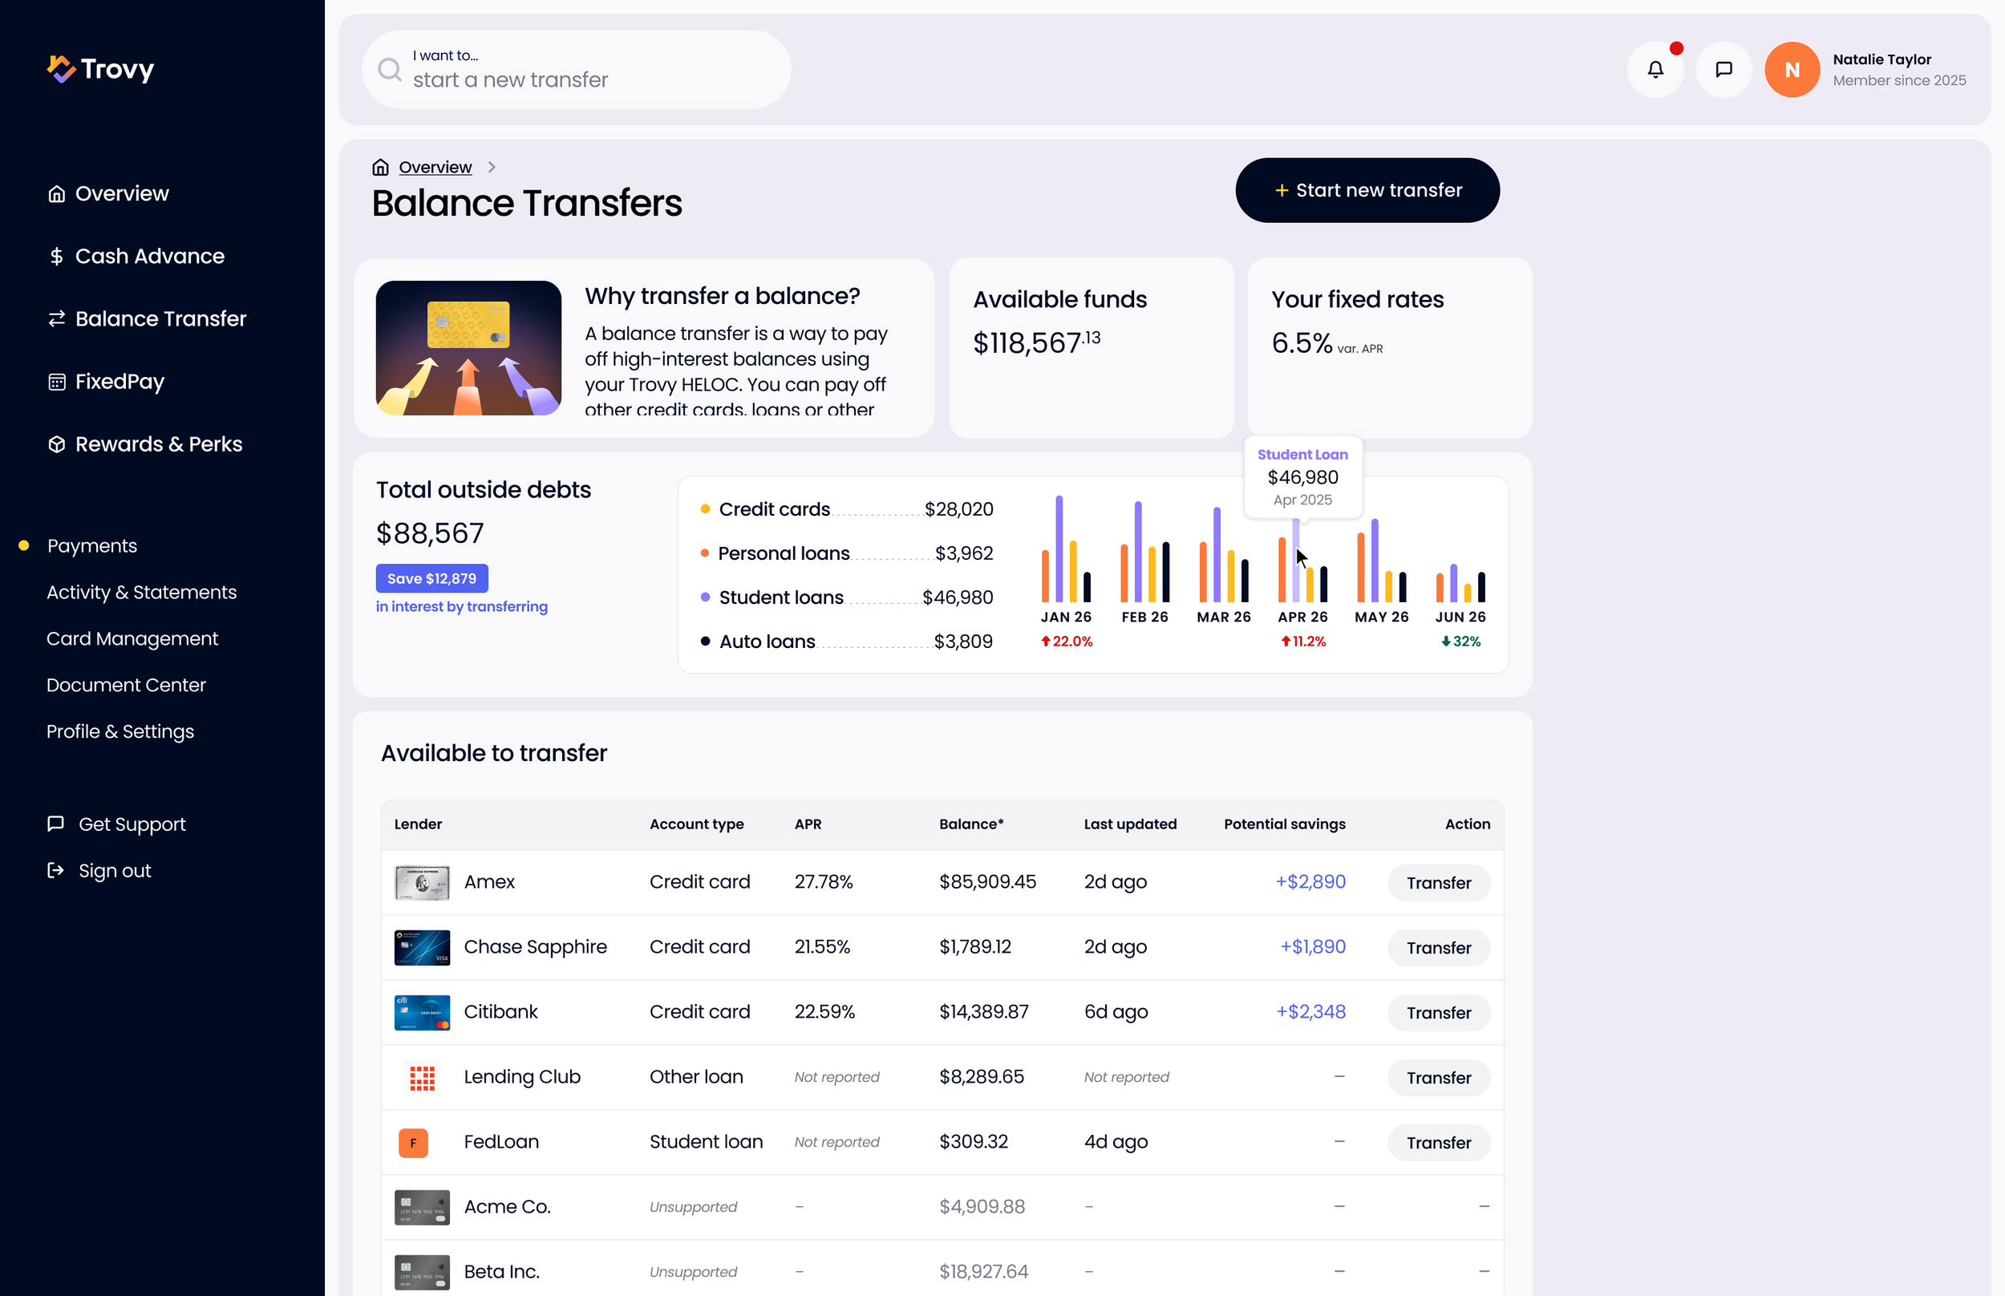Sign out of the account
The width and height of the screenshot is (2005, 1296).
click(99, 870)
